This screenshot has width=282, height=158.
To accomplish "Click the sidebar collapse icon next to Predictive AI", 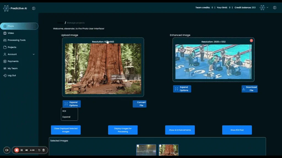I will [33, 8].
